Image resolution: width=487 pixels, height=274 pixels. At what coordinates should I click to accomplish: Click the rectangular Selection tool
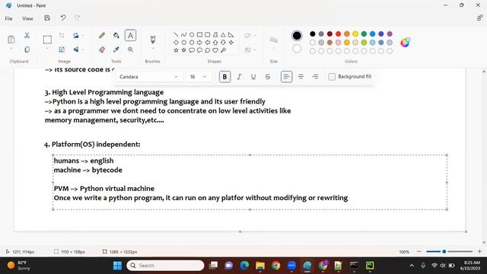pyautogui.click(x=47, y=40)
